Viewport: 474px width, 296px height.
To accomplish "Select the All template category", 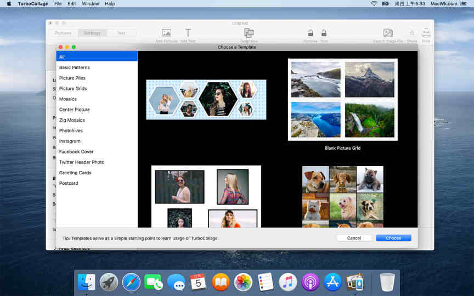I will pos(97,56).
